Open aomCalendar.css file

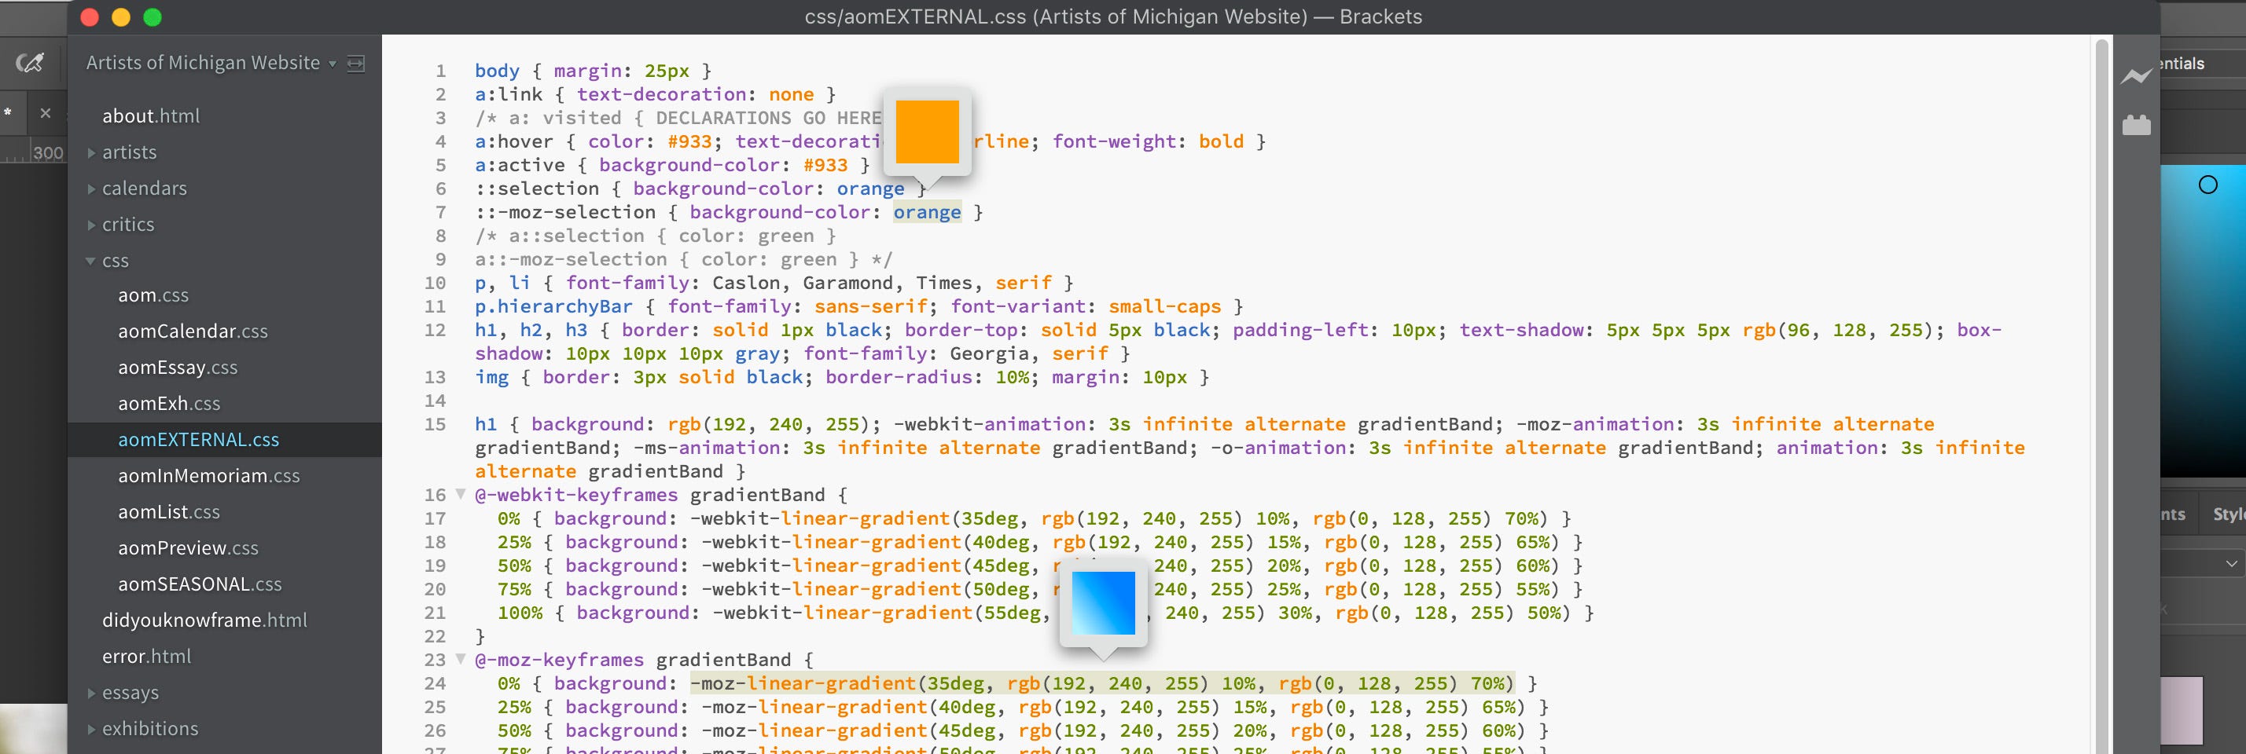tap(193, 331)
